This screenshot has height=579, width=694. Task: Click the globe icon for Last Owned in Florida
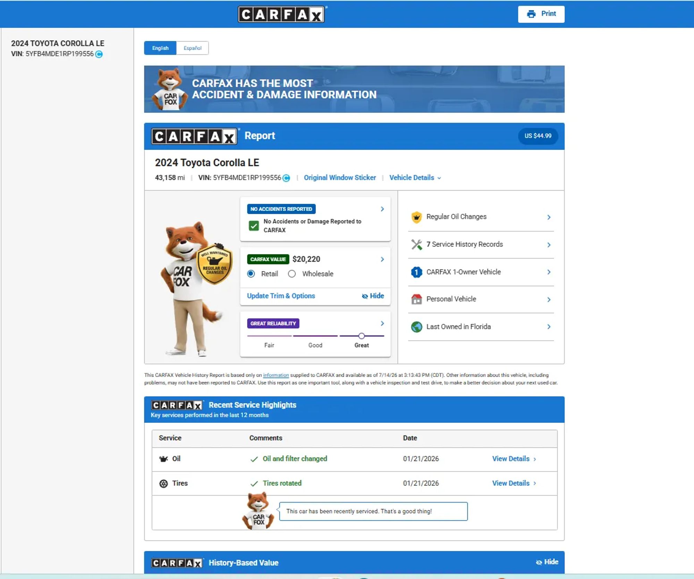[x=416, y=327]
